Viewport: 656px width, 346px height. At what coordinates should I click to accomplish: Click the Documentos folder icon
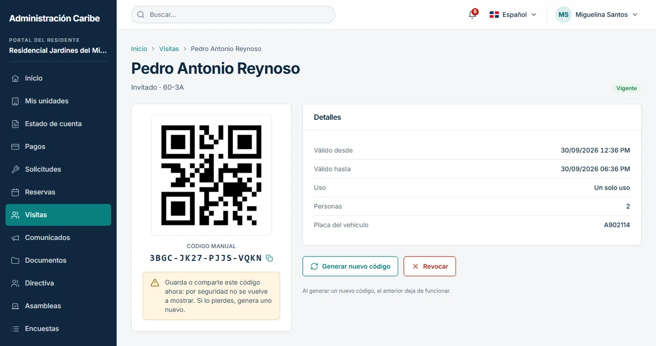15,260
